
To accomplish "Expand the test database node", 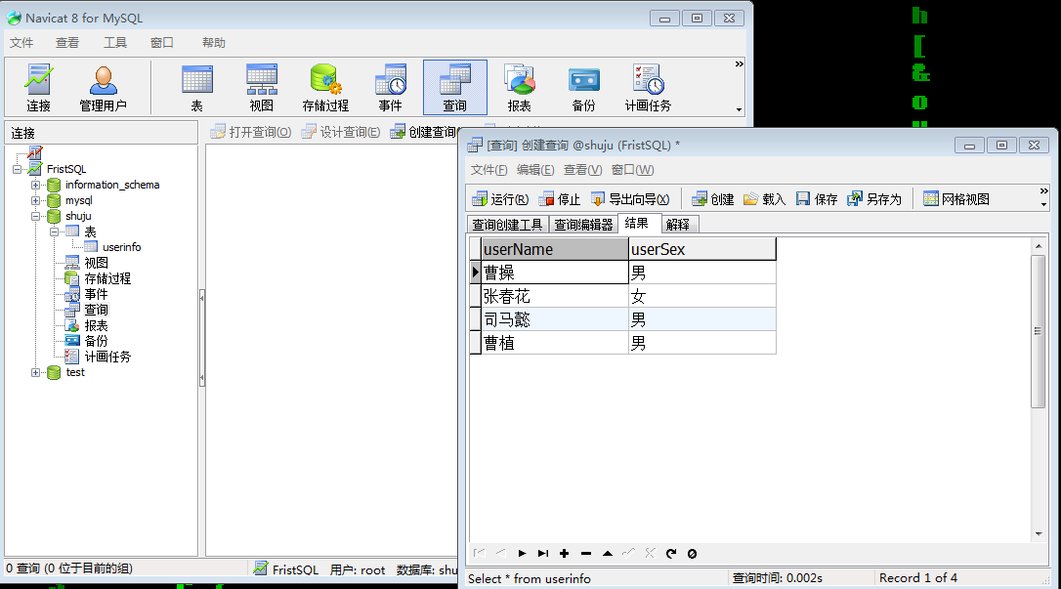I will (36, 372).
